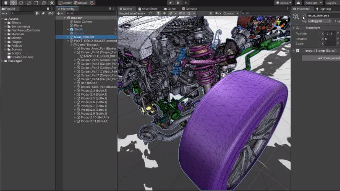Select the Rotate tool
The width and height of the screenshot is (340, 191).
pyautogui.click(x=21, y=3)
